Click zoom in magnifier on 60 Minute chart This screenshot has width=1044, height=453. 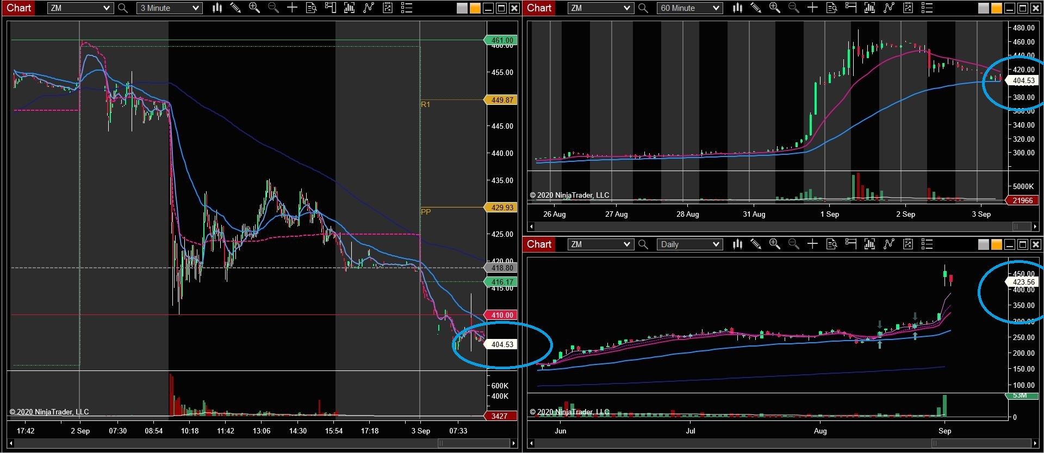[x=774, y=8]
